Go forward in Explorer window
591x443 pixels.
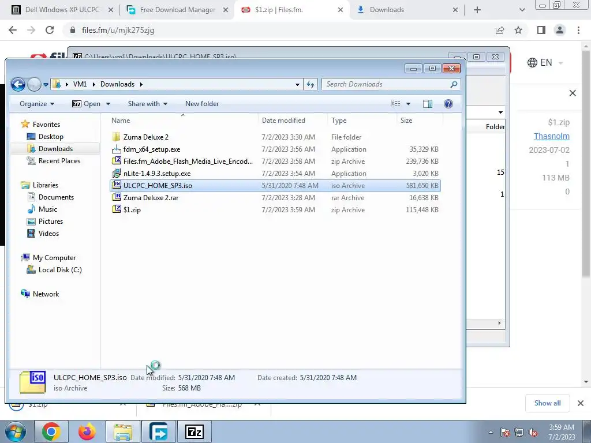click(x=34, y=84)
